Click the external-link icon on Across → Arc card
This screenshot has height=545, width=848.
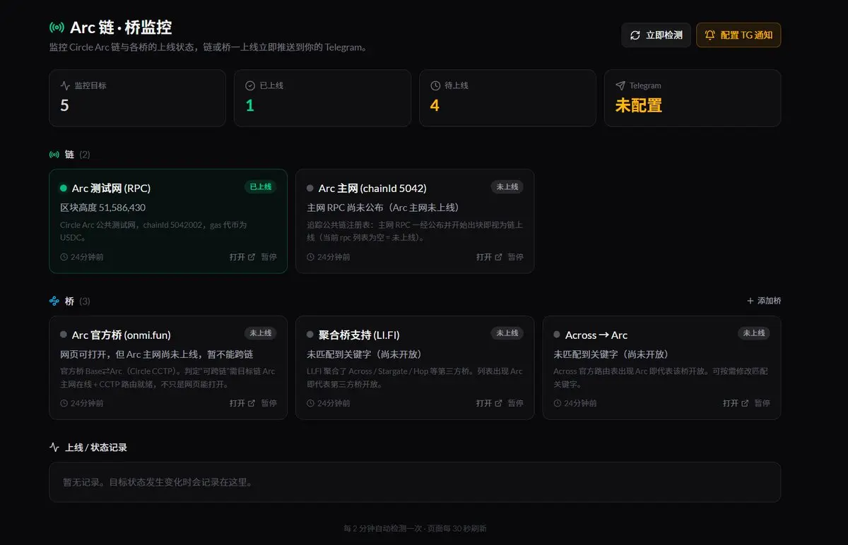click(x=745, y=403)
